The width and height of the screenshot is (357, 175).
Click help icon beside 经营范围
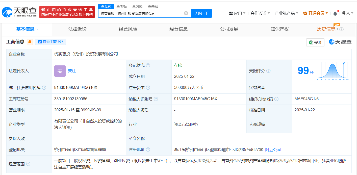pos(28,164)
